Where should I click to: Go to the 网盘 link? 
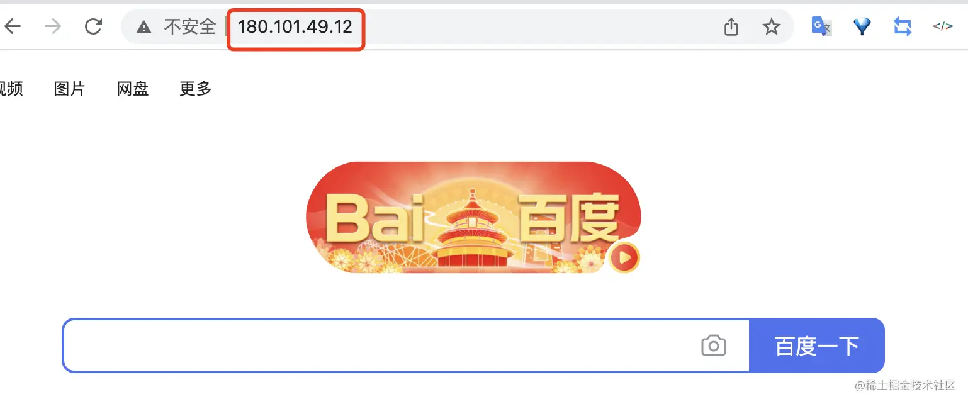tap(133, 89)
